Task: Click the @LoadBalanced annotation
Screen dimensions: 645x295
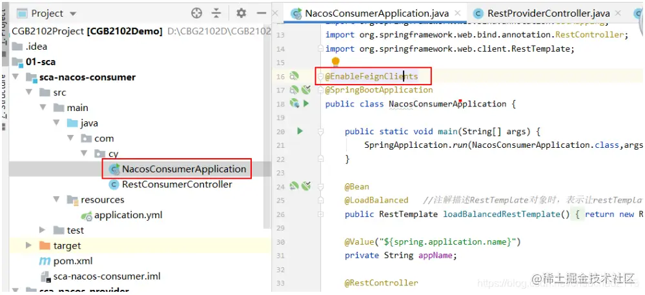Action: pos(376,200)
